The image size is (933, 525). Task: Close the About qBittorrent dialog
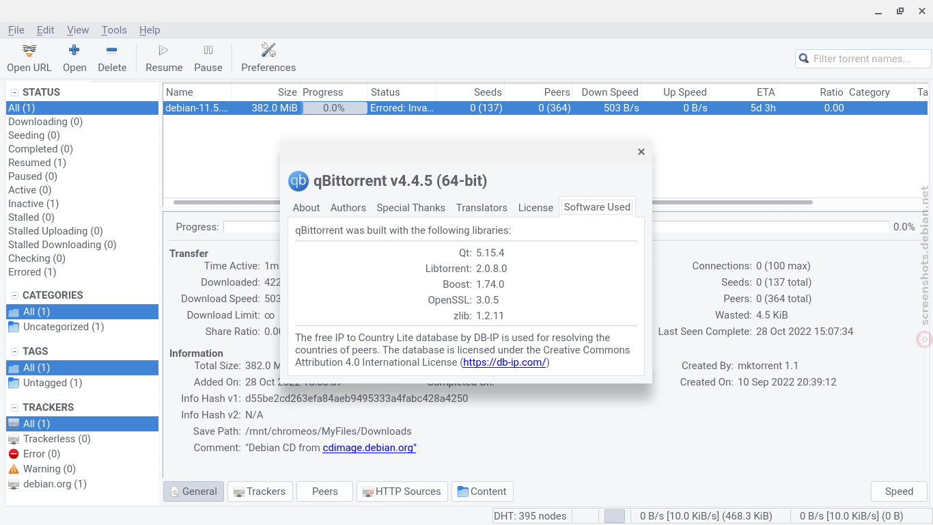tap(641, 152)
